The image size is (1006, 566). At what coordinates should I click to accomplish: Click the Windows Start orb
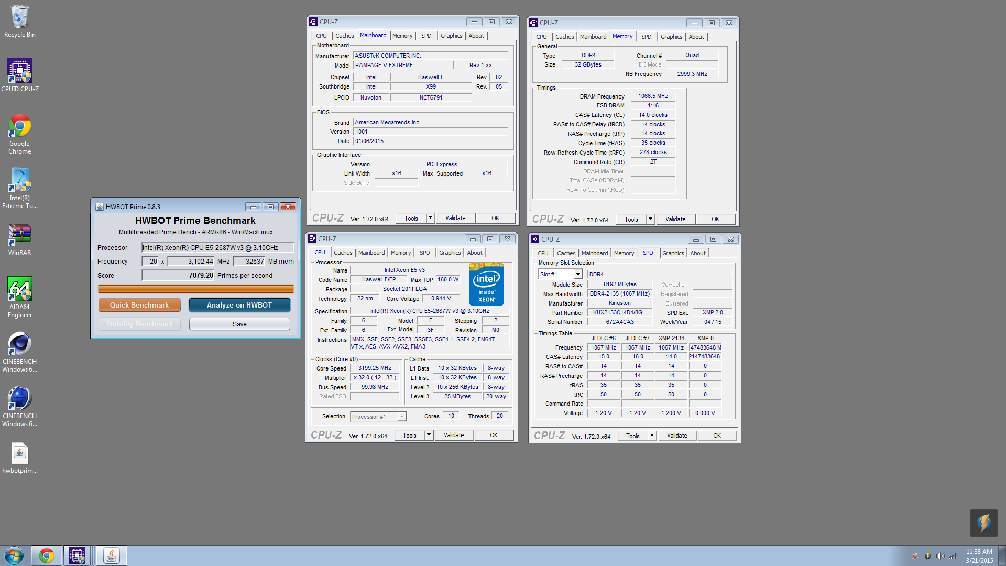[14, 556]
